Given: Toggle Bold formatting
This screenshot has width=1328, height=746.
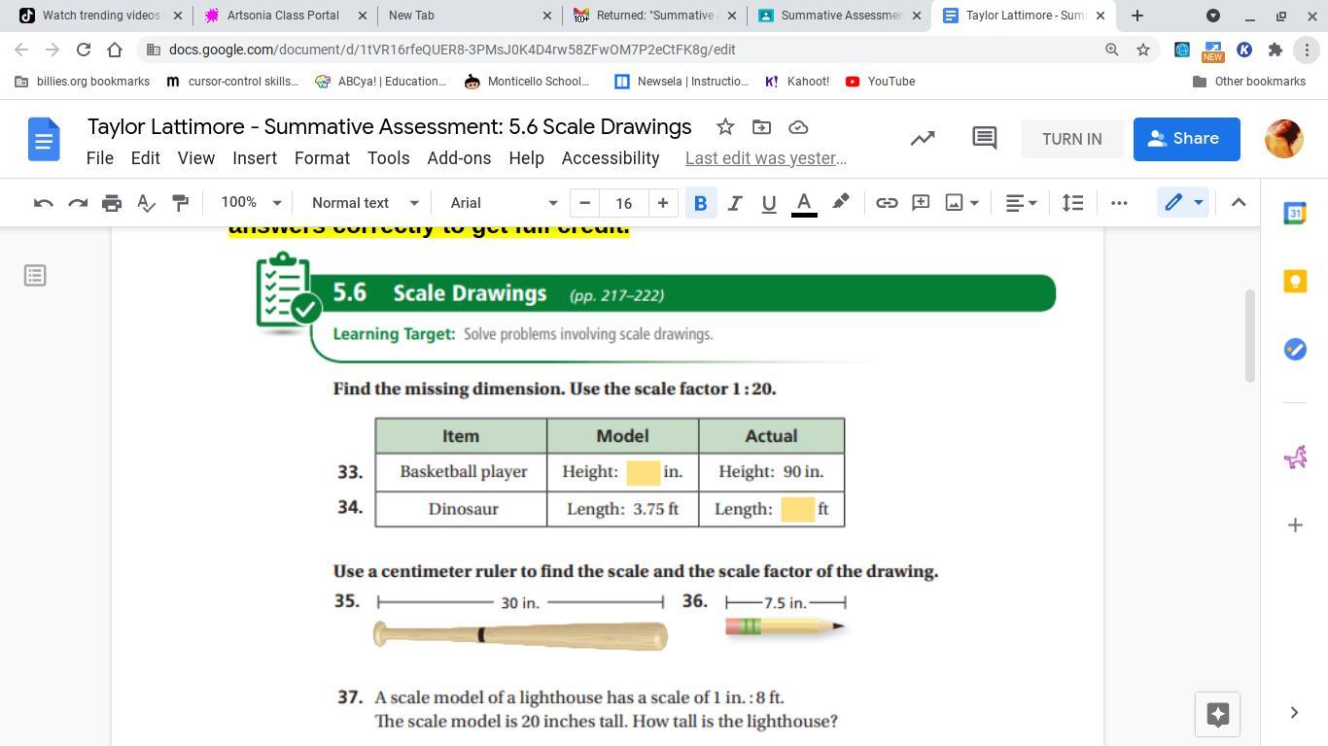Looking at the screenshot, I should (x=700, y=203).
